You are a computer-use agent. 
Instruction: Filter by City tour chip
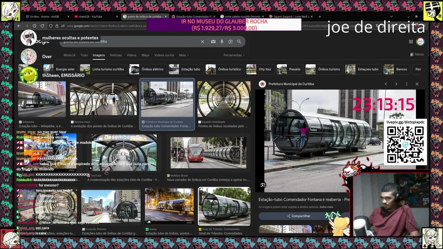(x=260, y=69)
